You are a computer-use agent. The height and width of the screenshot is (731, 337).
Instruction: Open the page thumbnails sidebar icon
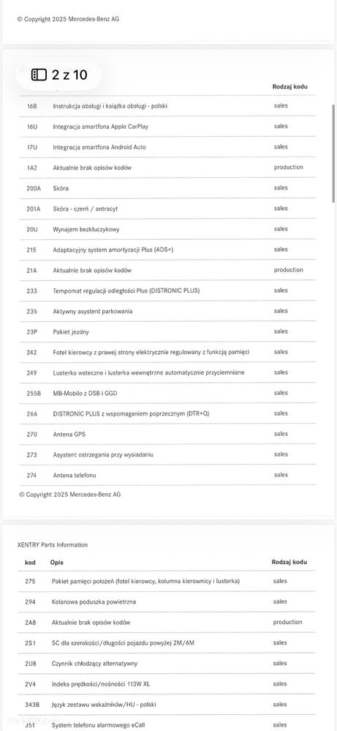[x=39, y=75]
